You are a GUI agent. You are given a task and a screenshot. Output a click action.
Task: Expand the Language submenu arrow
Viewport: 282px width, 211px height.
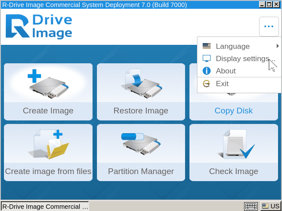click(x=278, y=46)
